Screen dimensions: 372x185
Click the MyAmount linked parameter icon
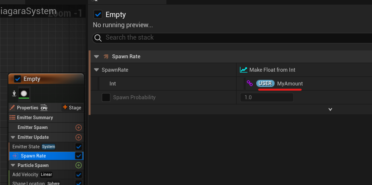pyautogui.click(x=250, y=83)
